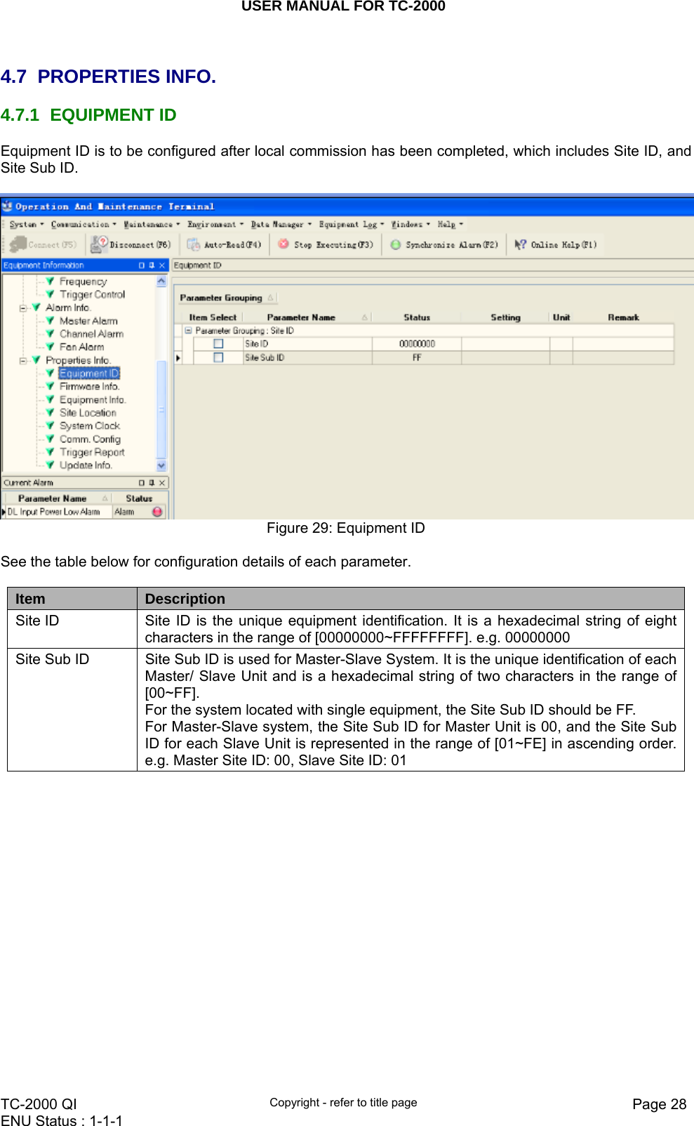
Task: Close the Current Alarm panel
Action: coord(162,483)
